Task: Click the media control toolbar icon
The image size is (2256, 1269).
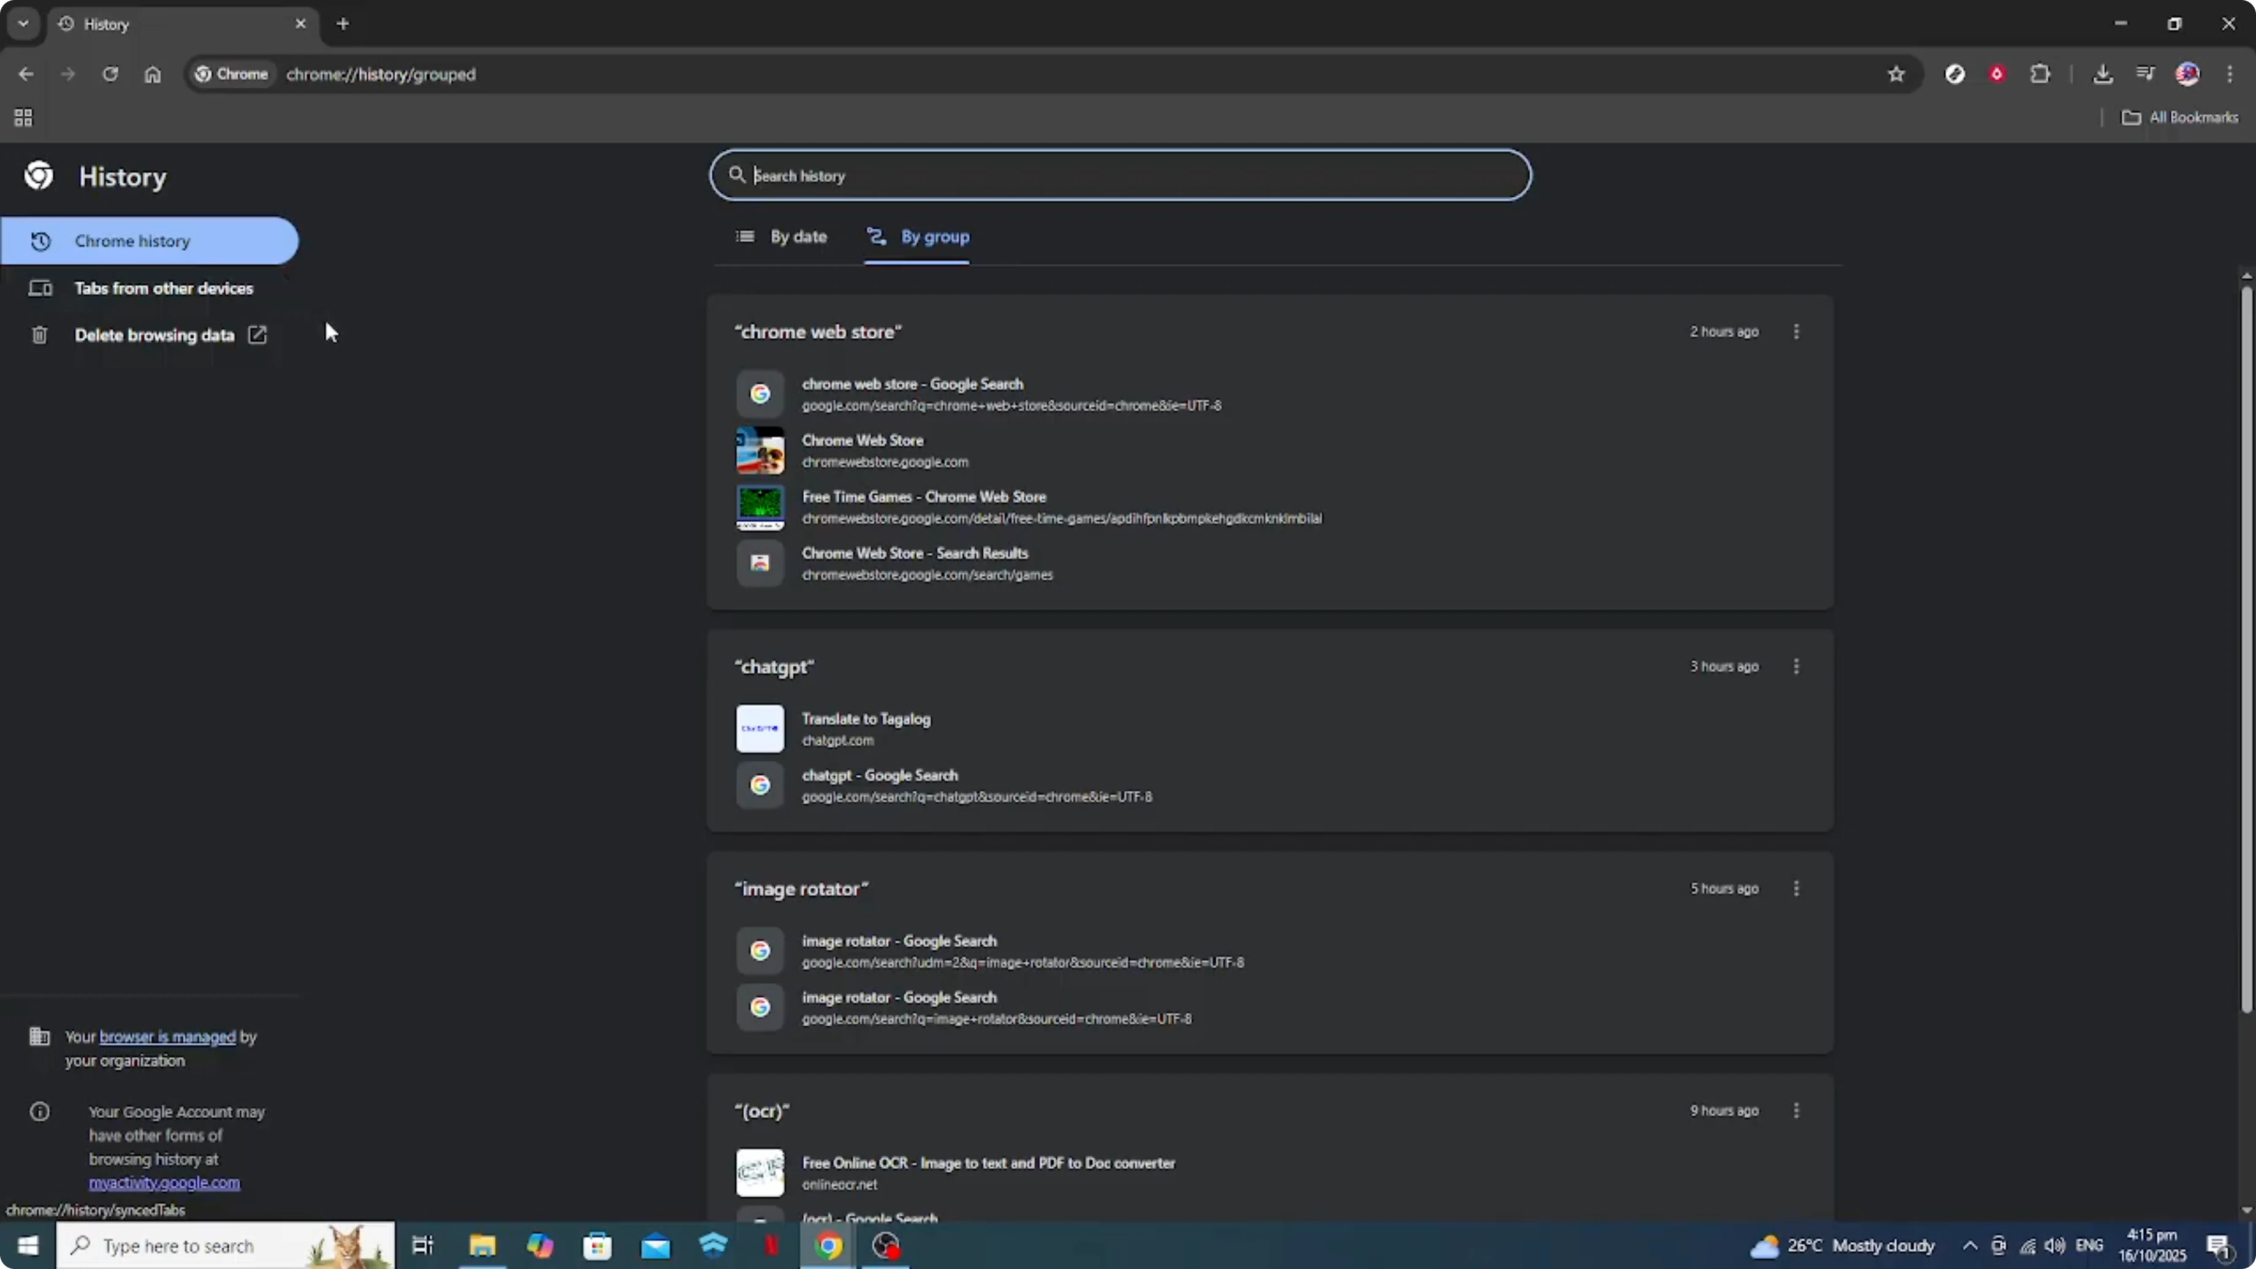Action: (x=2145, y=74)
